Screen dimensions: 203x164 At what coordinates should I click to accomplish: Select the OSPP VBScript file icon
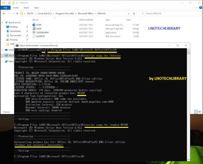(x=34, y=29)
